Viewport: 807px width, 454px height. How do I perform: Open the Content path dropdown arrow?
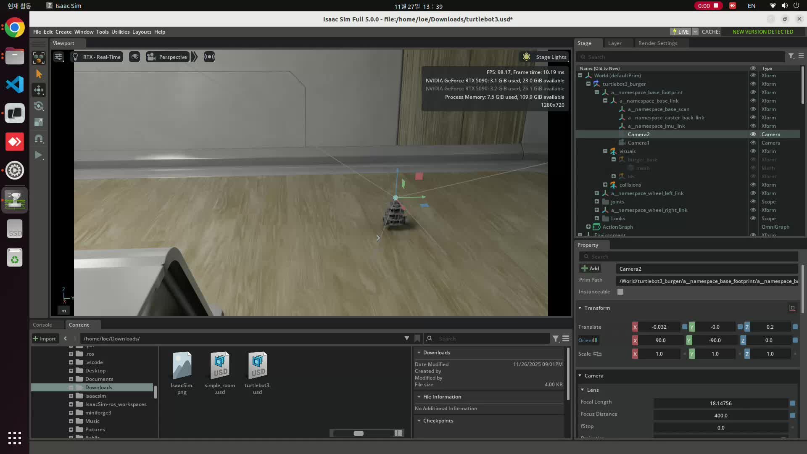click(406, 338)
